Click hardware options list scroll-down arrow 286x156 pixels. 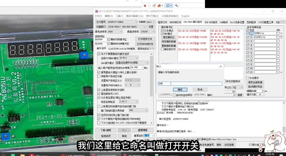[x=152, y=123]
